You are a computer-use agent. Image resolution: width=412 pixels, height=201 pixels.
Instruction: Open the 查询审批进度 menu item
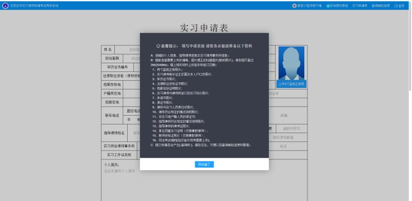(381, 6)
